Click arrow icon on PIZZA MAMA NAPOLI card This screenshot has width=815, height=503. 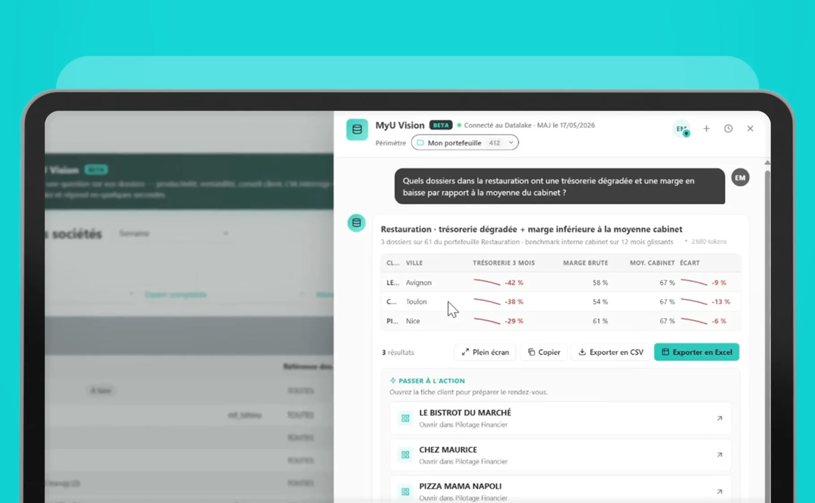[x=719, y=491]
